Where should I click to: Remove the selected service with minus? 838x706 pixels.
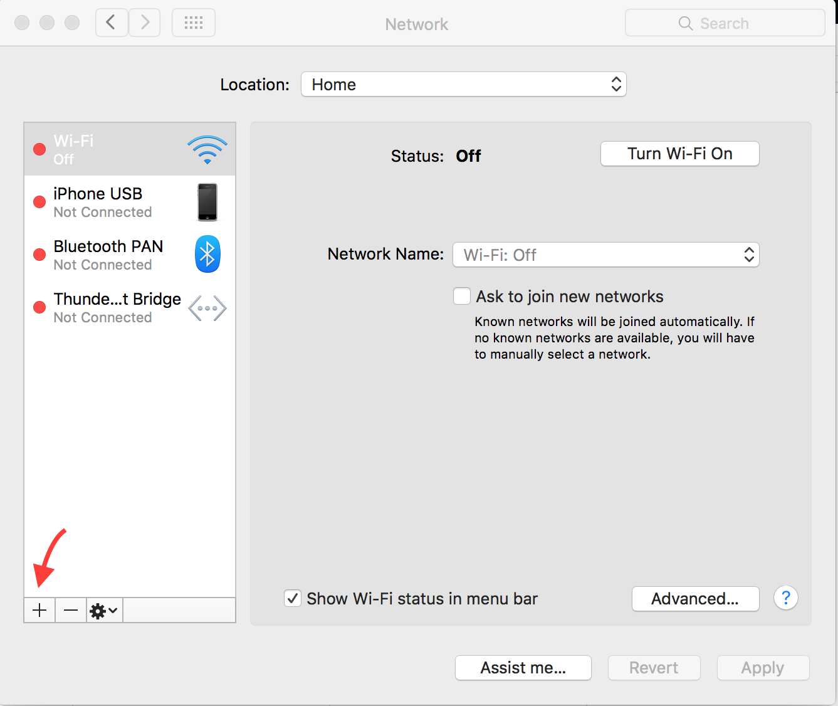71,610
